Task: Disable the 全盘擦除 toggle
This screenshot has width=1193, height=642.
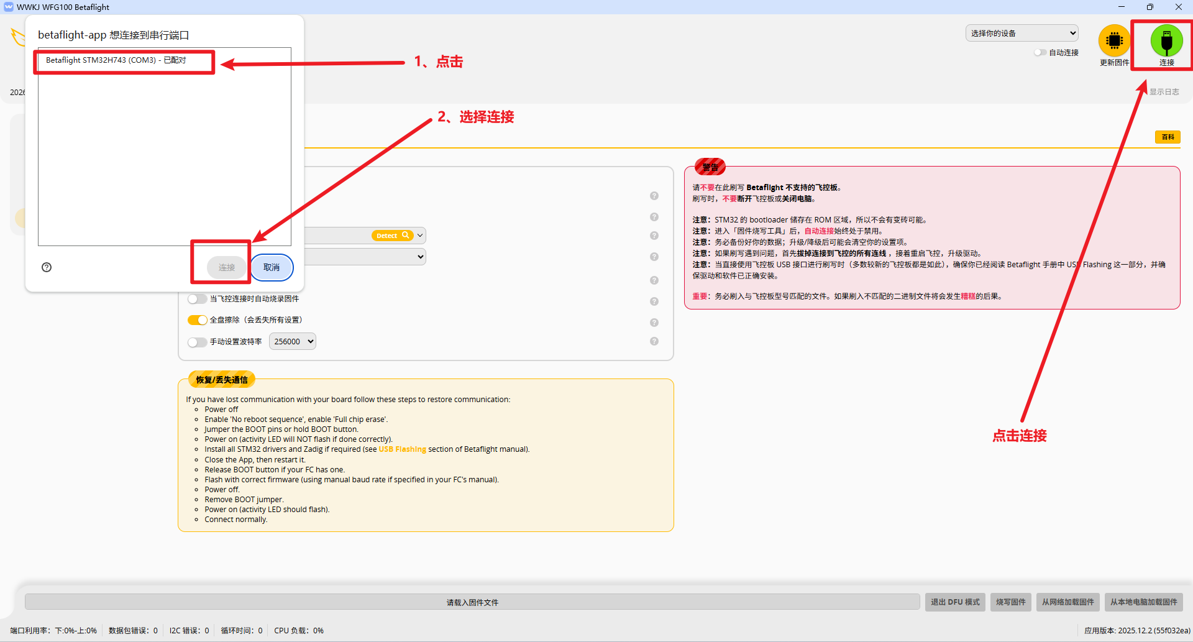Action: [197, 320]
